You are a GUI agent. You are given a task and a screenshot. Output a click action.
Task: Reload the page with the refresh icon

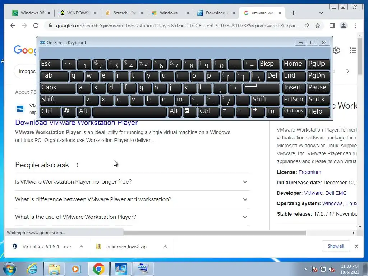click(x=36, y=26)
